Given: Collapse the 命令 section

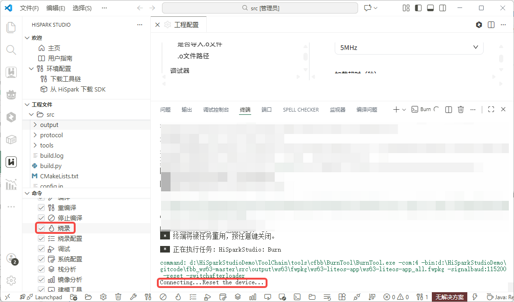Looking at the screenshot, I should tap(27, 193).
